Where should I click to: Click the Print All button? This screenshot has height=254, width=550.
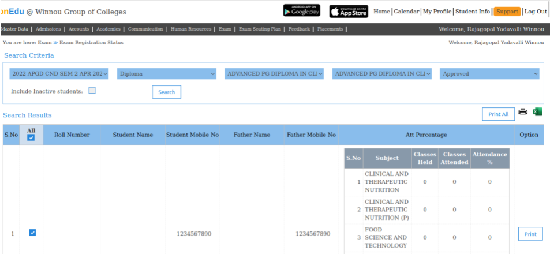[x=498, y=114]
